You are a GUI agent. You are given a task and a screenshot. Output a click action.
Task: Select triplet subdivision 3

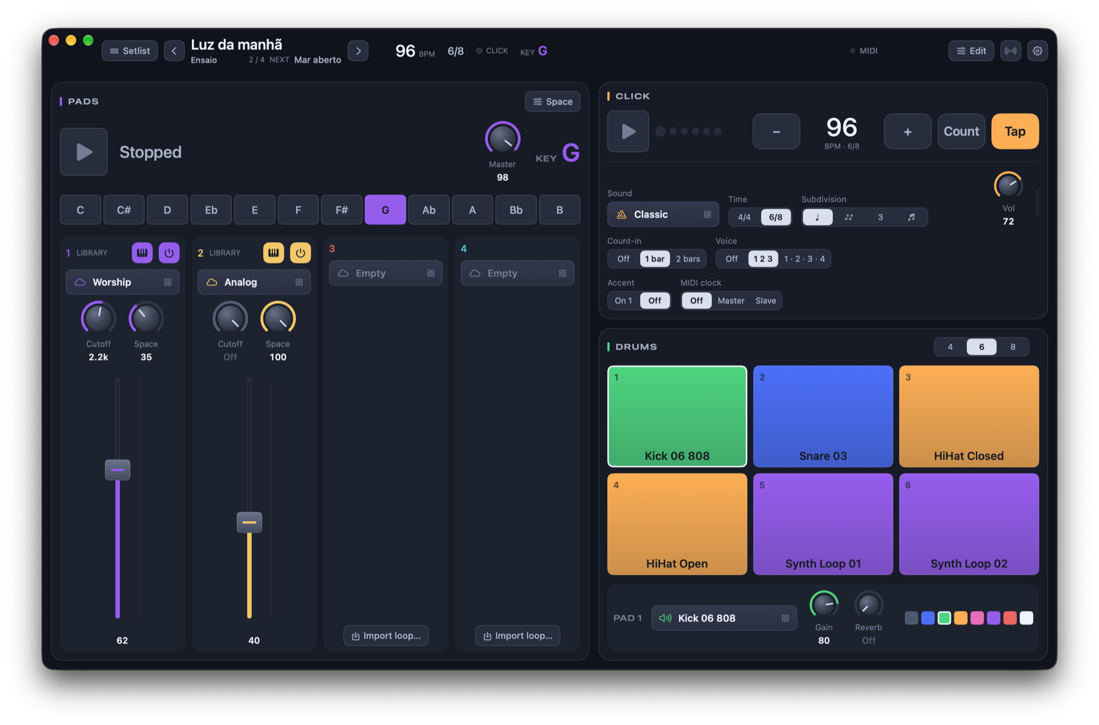[x=880, y=217]
